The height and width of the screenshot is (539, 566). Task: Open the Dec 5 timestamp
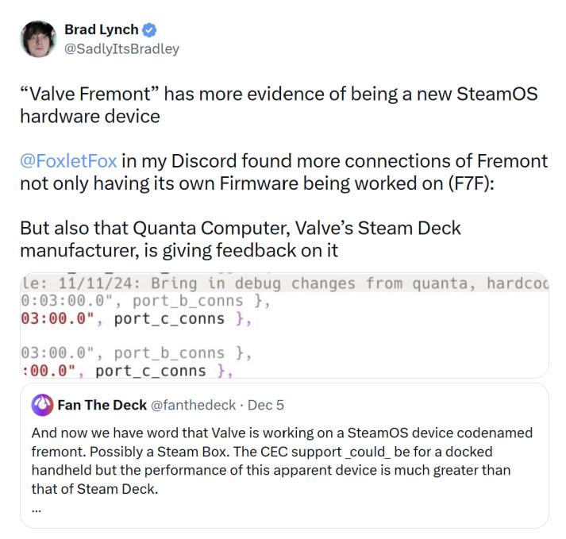(x=266, y=405)
